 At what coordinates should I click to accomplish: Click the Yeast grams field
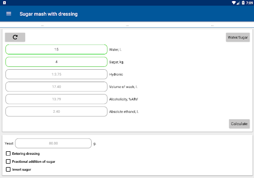coord(53,143)
